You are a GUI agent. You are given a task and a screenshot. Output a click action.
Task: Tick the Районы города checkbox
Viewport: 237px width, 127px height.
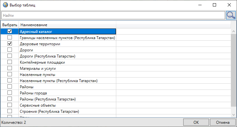coord(10,93)
